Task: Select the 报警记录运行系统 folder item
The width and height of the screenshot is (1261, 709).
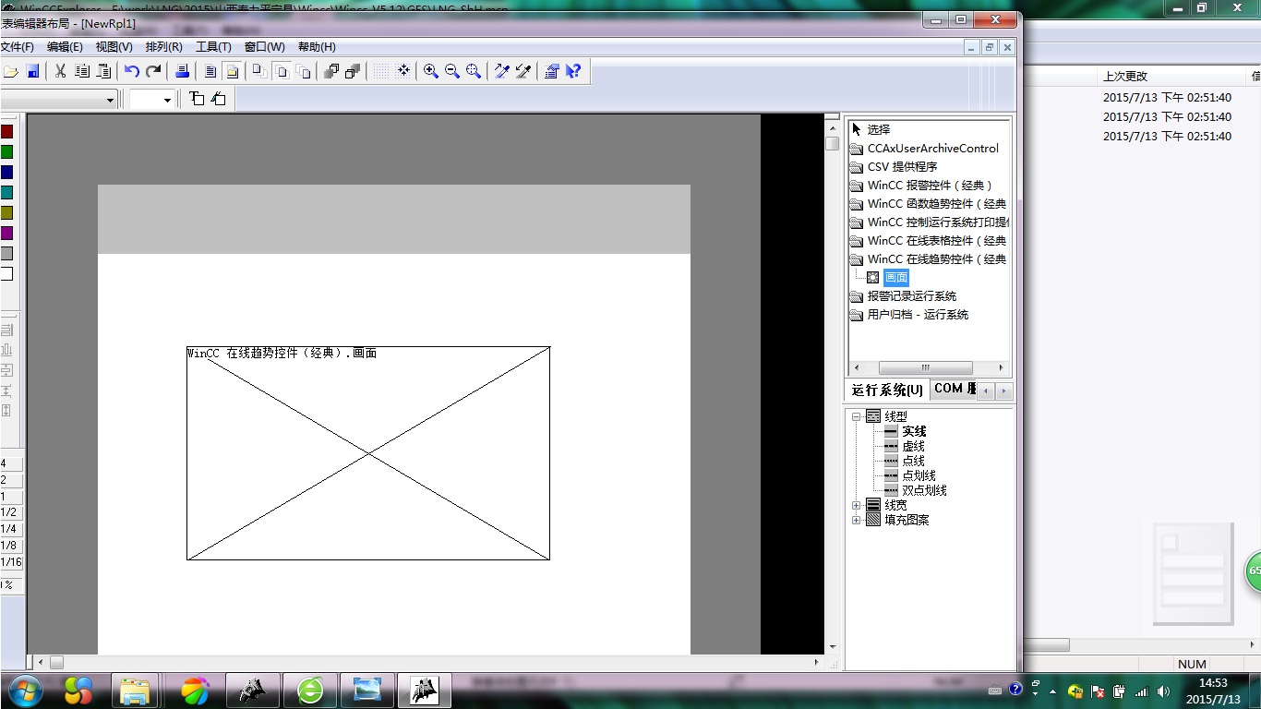Action: (911, 296)
